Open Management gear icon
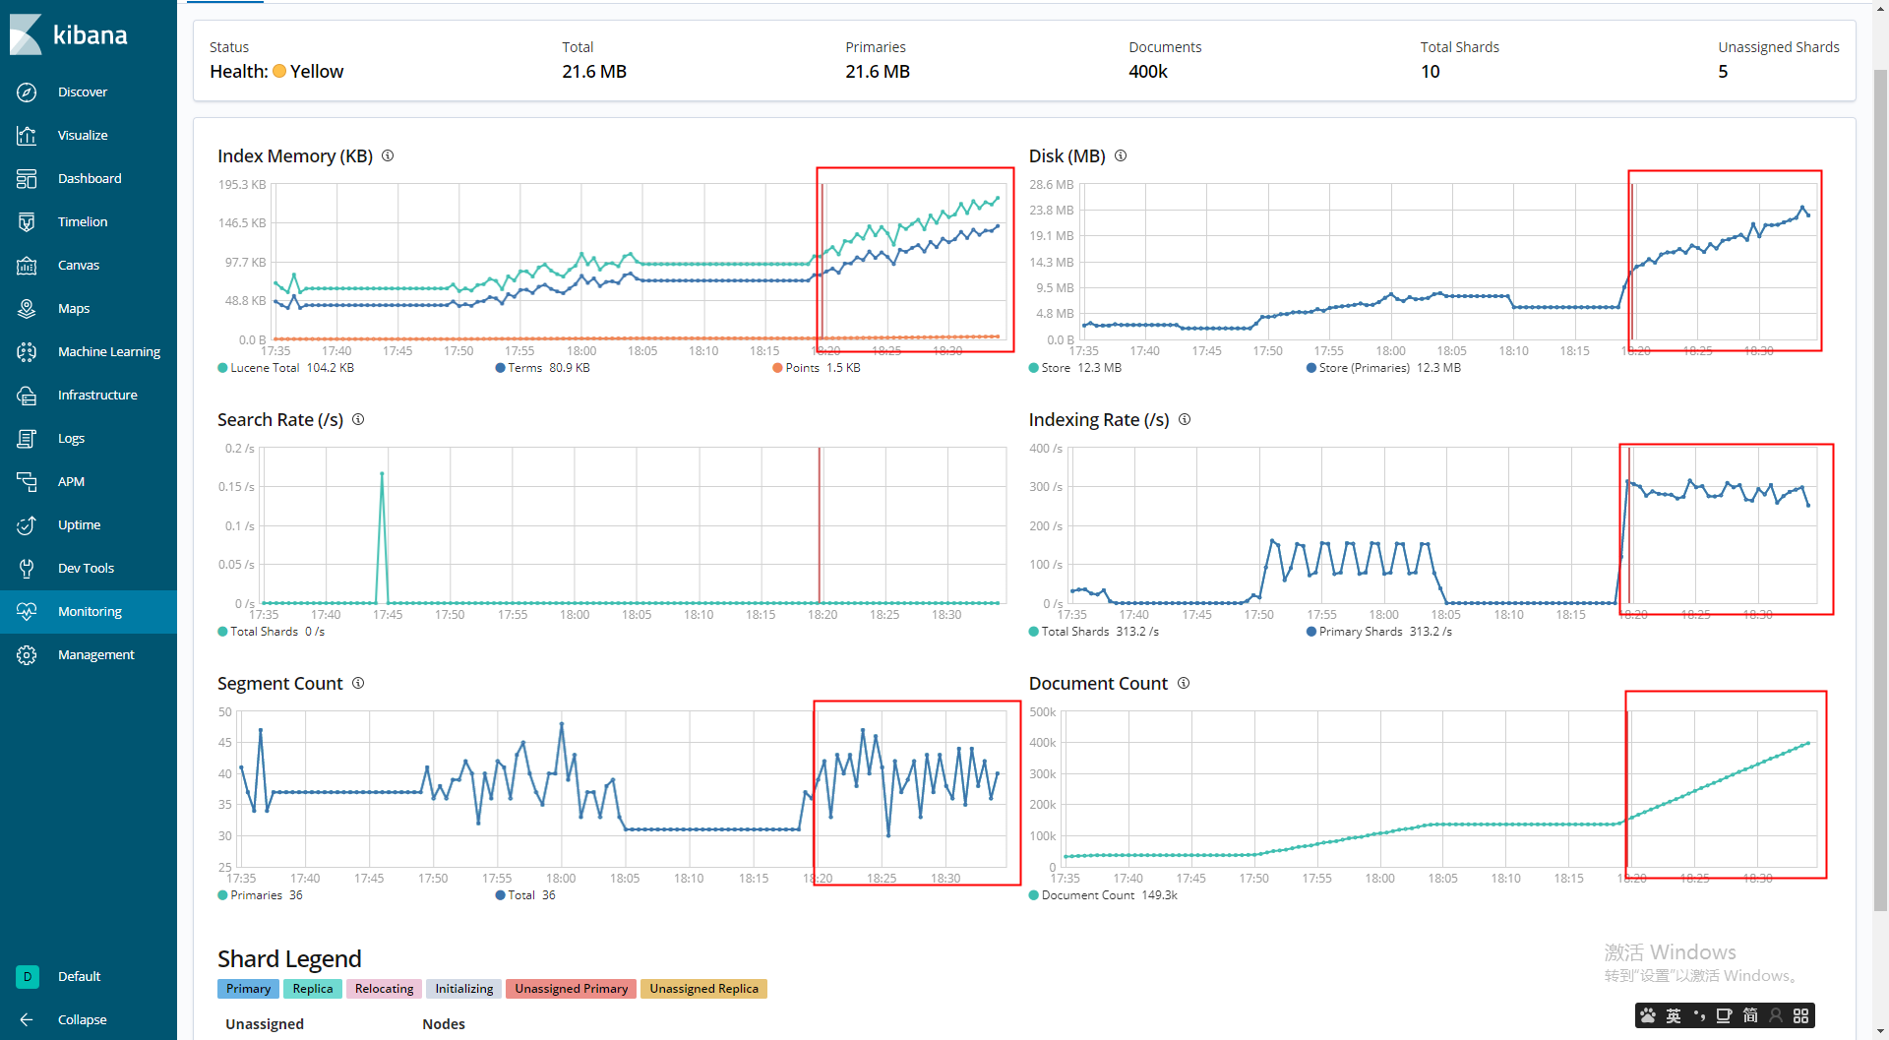Image resolution: width=1889 pixels, height=1040 pixels. click(27, 655)
